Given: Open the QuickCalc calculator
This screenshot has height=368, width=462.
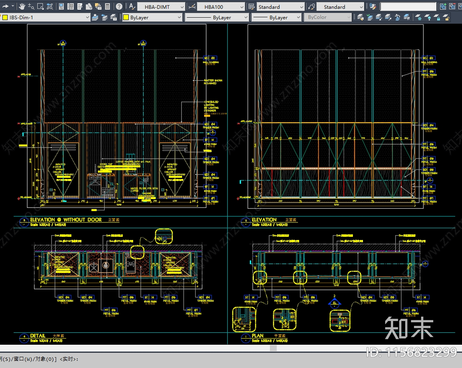Looking at the screenshot, I should point(108,6).
